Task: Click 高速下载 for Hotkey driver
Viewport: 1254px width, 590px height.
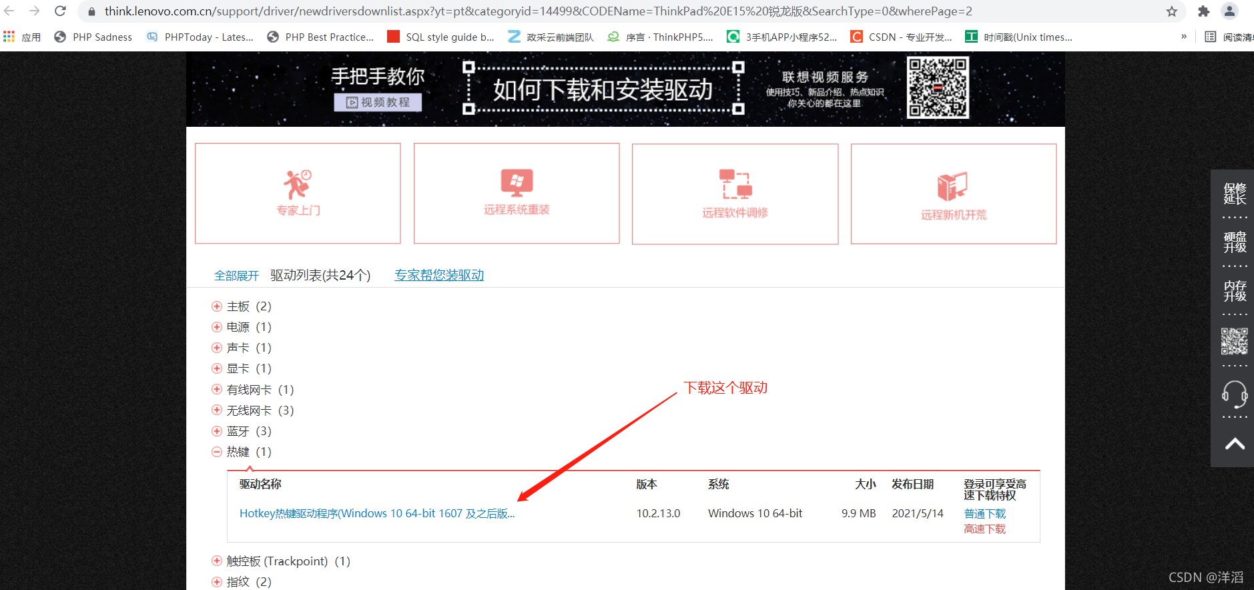Action: 985,529
